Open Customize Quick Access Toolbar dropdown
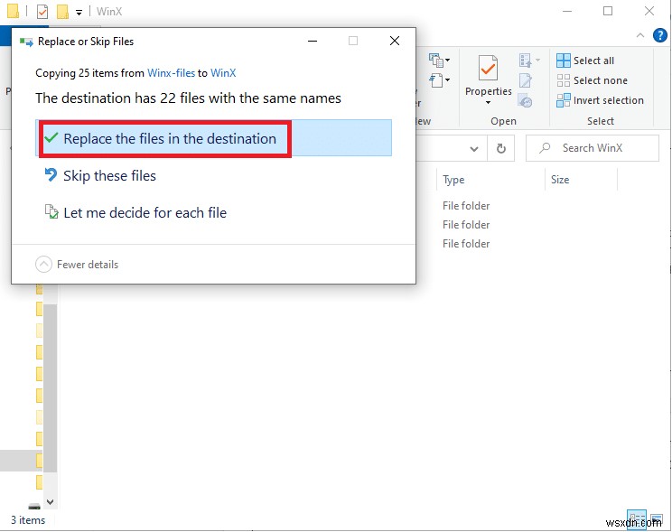Viewport: 672px width, 532px height. [79, 13]
